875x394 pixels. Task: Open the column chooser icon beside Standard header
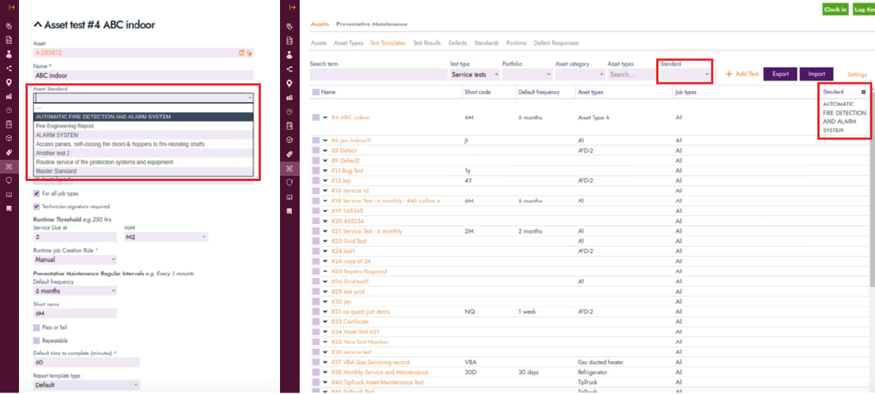(x=863, y=92)
